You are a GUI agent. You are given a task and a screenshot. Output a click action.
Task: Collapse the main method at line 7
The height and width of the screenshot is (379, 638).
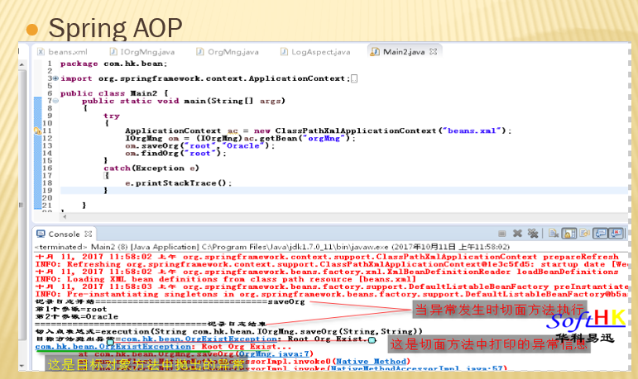[55, 101]
